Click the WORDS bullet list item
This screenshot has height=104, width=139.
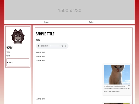11,62
